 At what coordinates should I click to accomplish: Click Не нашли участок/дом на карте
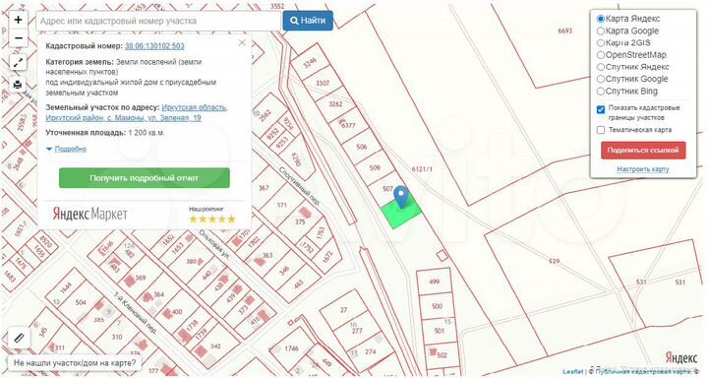pyautogui.click(x=75, y=362)
